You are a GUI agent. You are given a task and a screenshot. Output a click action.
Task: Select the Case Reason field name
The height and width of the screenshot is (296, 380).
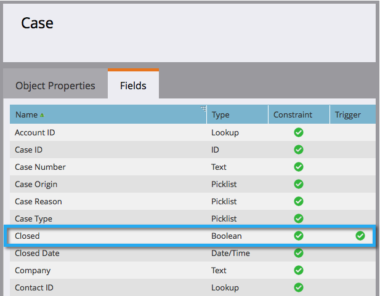click(x=38, y=201)
